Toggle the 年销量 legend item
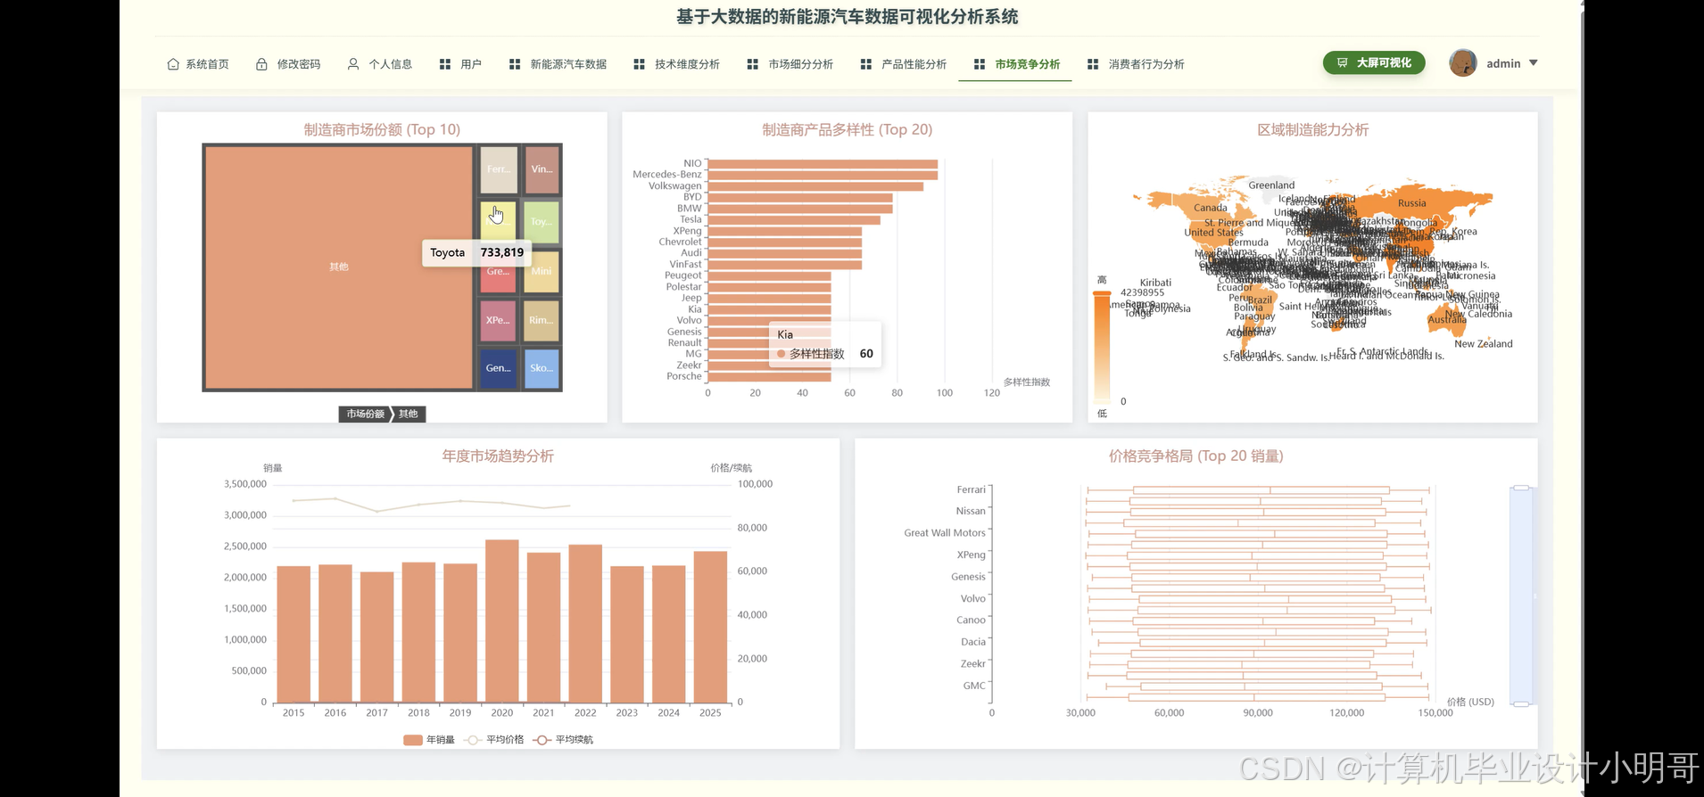 429,740
